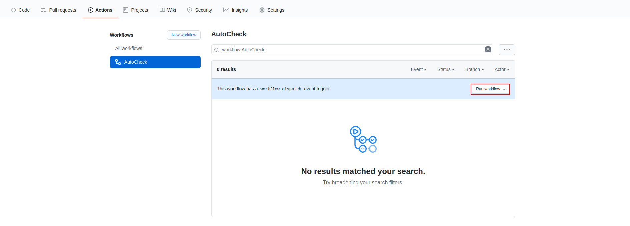
Task: Click the Projects board icon
Action: 126,10
